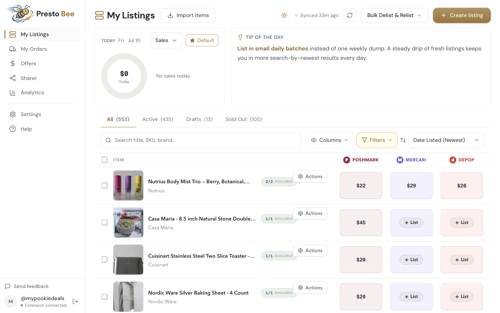Viewport: 500px width, 313px height.
Task: List Cuisinart Toaster on Depop
Action: coord(462,260)
